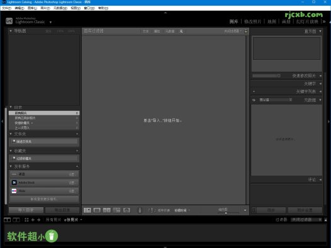
Task: Hide the top module bar using the top arrow
Action: [x=165, y=13]
